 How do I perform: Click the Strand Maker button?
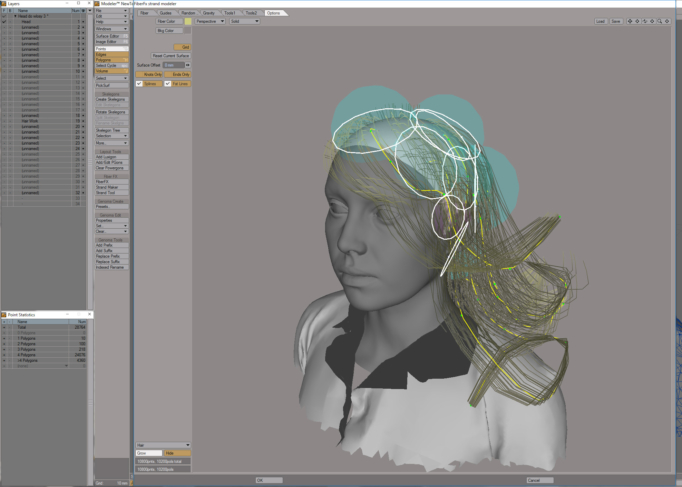112,187
